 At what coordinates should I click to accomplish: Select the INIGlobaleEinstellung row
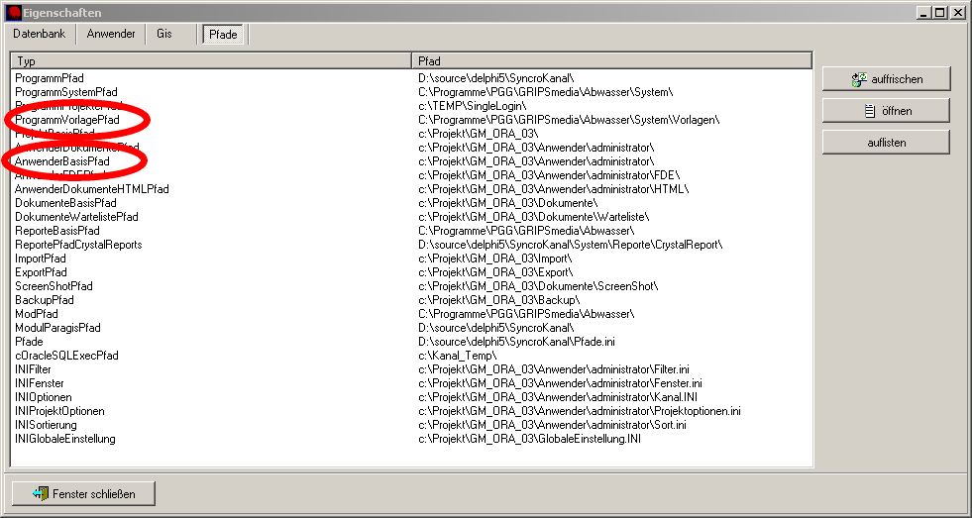[x=65, y=438]
